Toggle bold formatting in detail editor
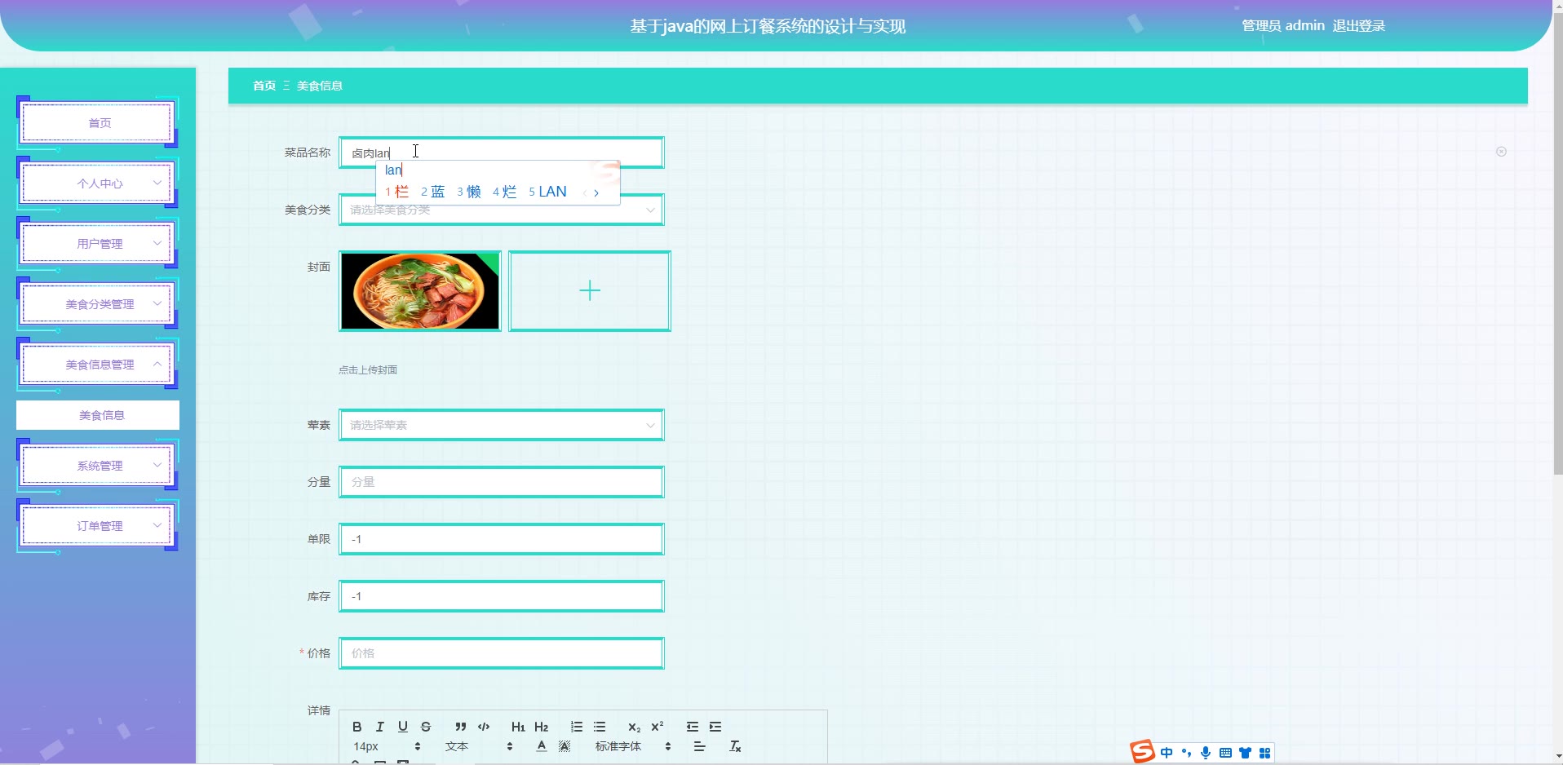1563x765 pixels. click(x=356, y=727)
